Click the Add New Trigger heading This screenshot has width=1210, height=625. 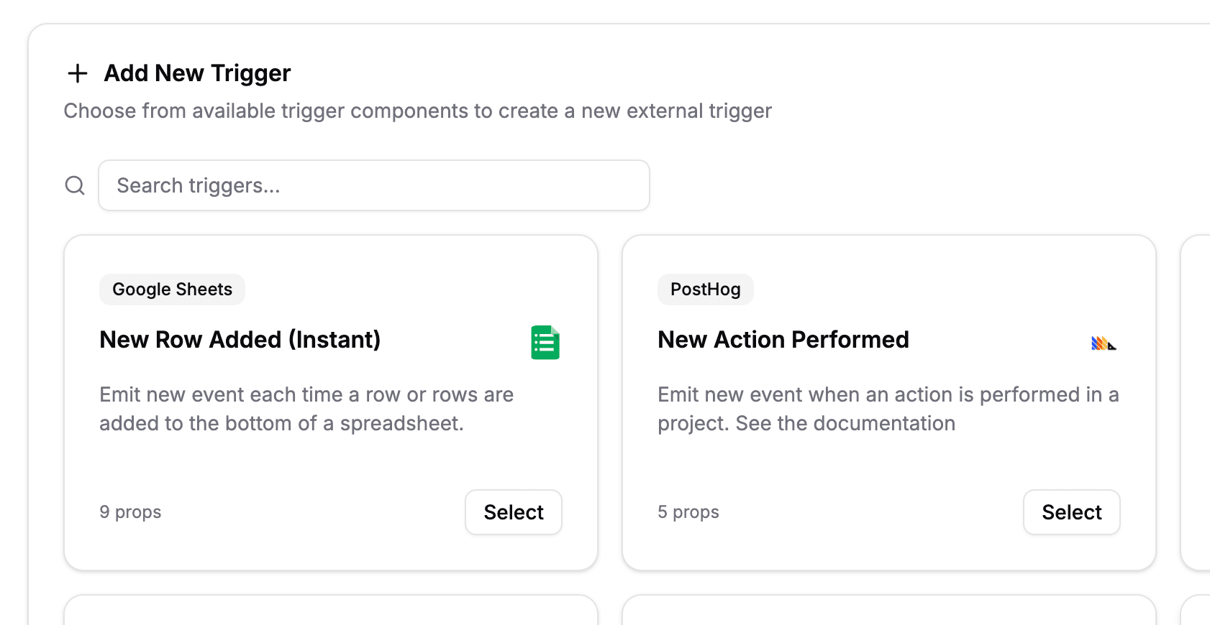197,73
